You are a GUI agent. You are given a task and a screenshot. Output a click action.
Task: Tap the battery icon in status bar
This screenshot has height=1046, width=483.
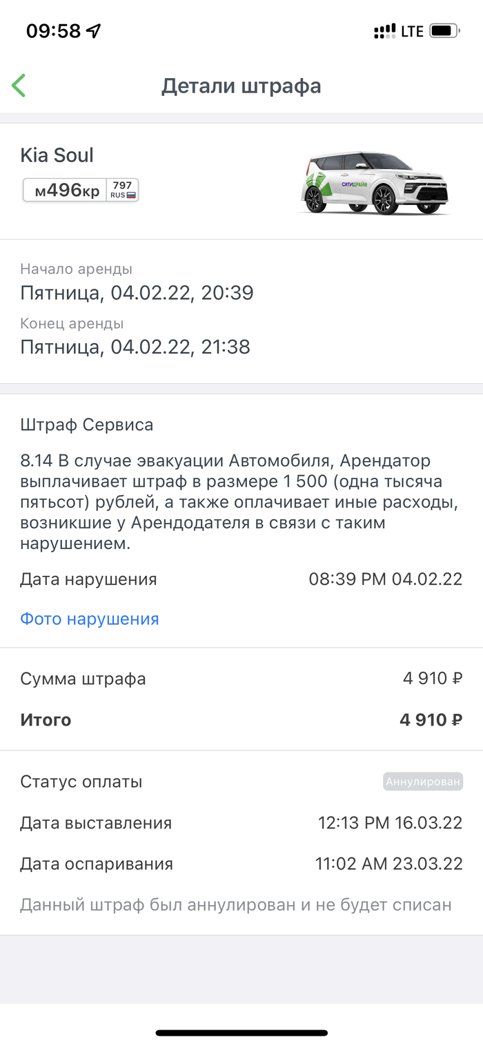[x=444, y=31]
